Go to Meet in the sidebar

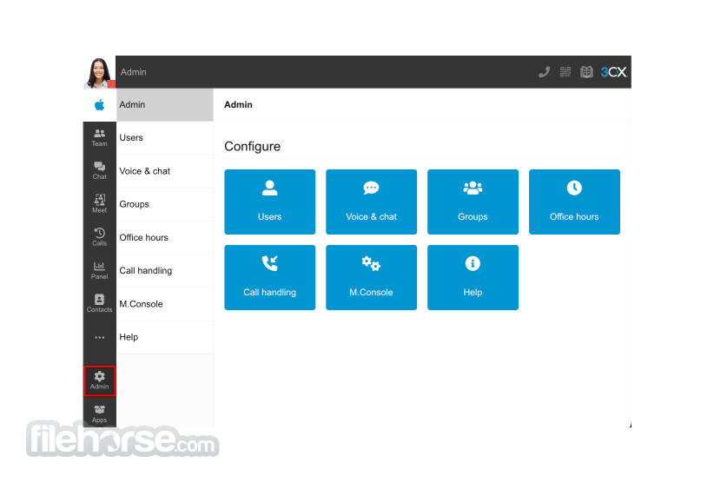(99, 204)
